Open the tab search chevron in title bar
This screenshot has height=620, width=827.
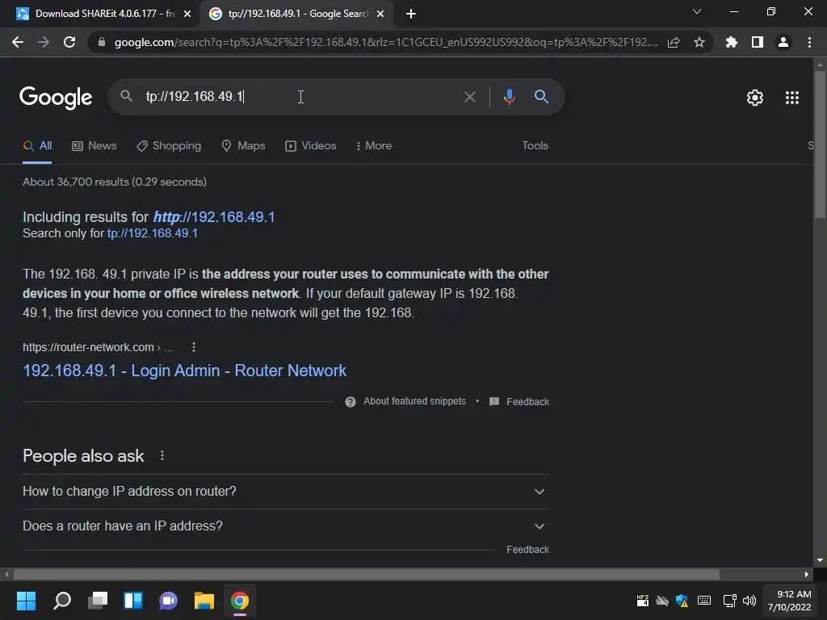[697, 11]
